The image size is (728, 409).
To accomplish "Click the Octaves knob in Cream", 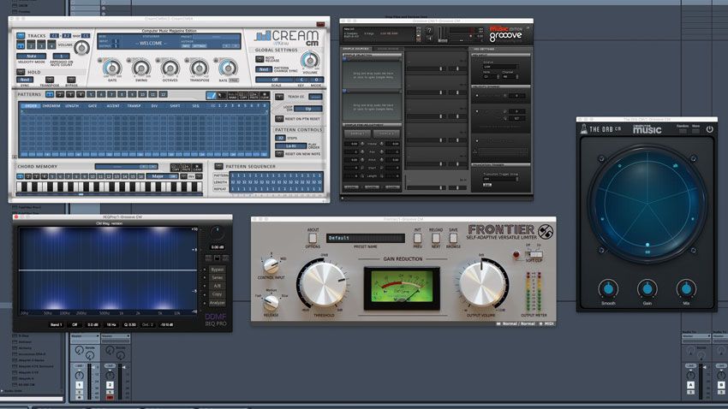I will (x=170, y=68).
